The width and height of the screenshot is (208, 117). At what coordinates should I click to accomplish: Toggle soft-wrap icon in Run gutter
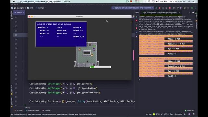click(x=136, y=32)
